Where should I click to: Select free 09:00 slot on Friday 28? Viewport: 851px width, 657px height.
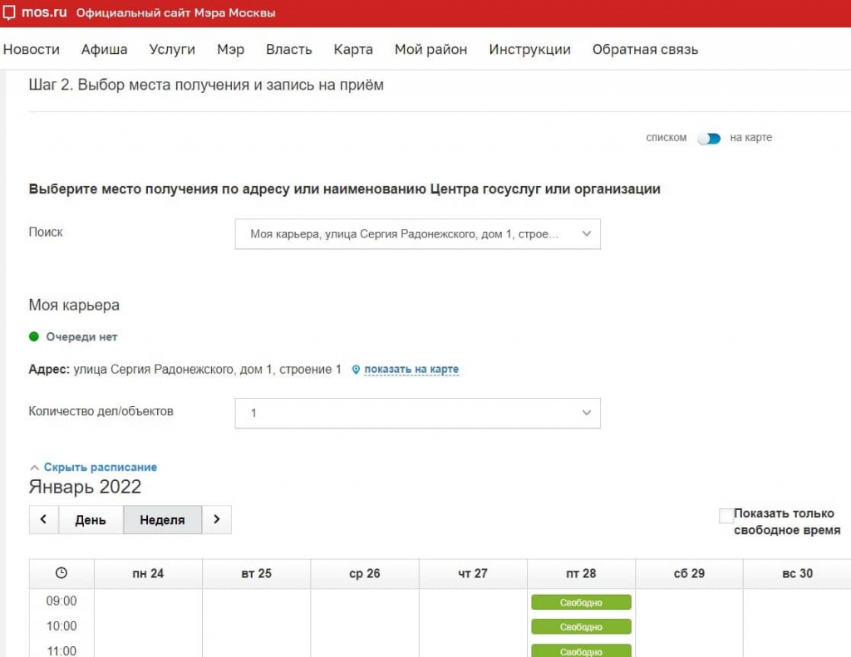(581, 602)
